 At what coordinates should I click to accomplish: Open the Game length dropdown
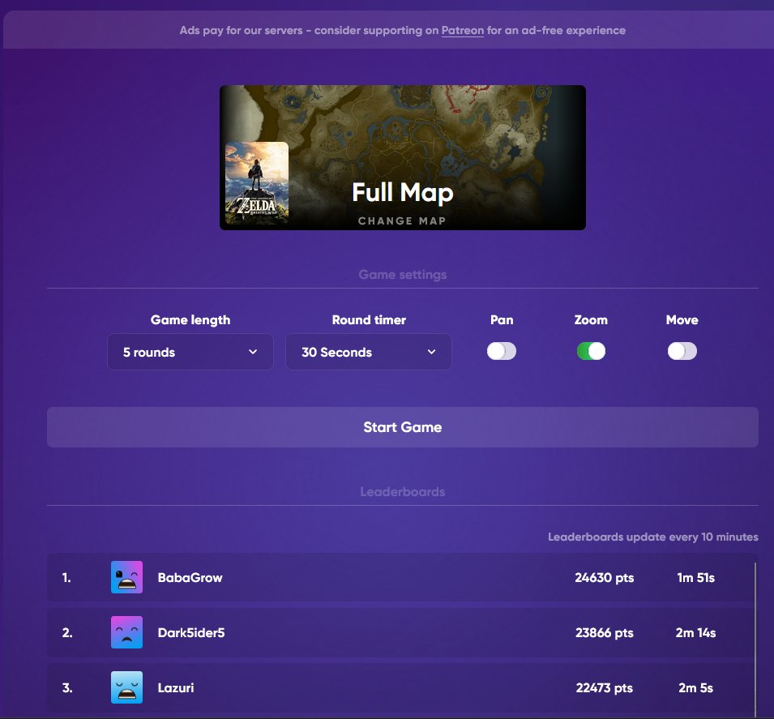pos(190,352)
